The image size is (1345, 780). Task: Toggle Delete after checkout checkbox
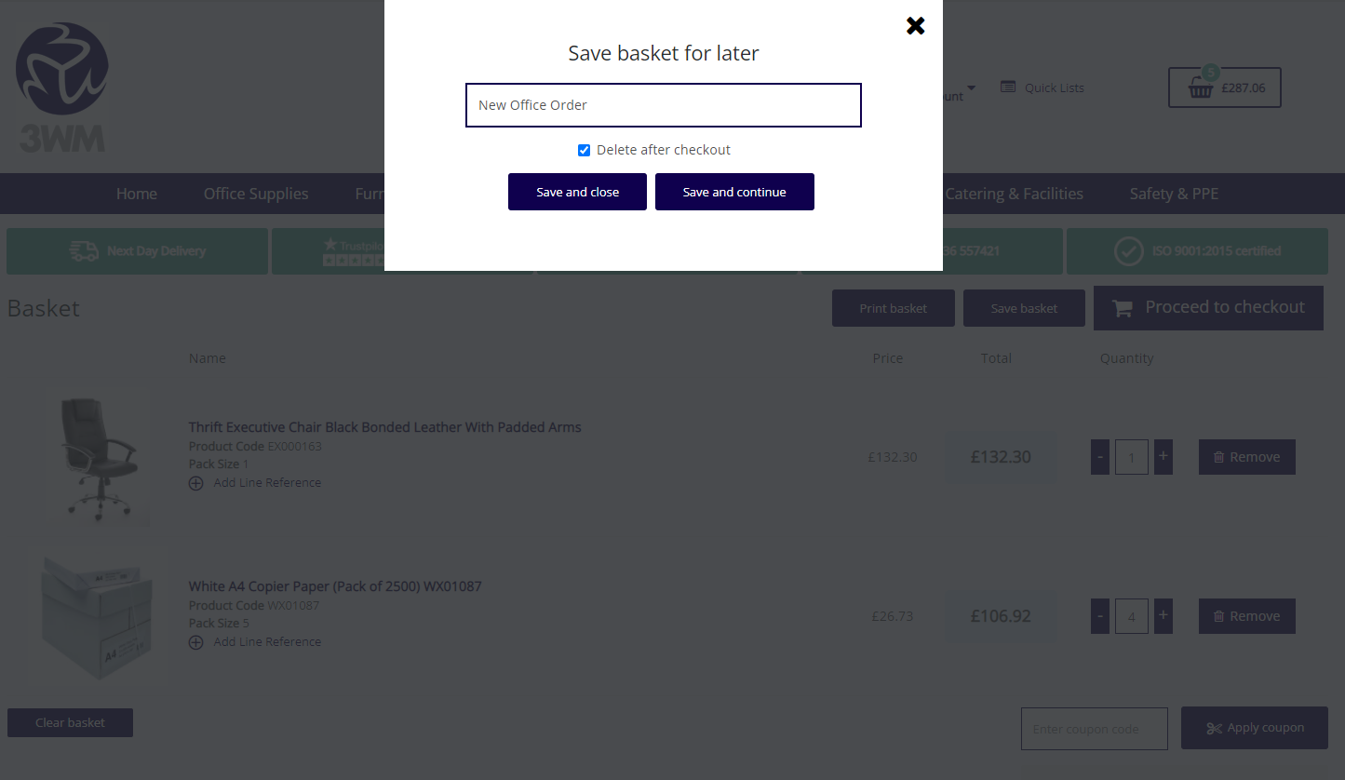coord(584,150)
